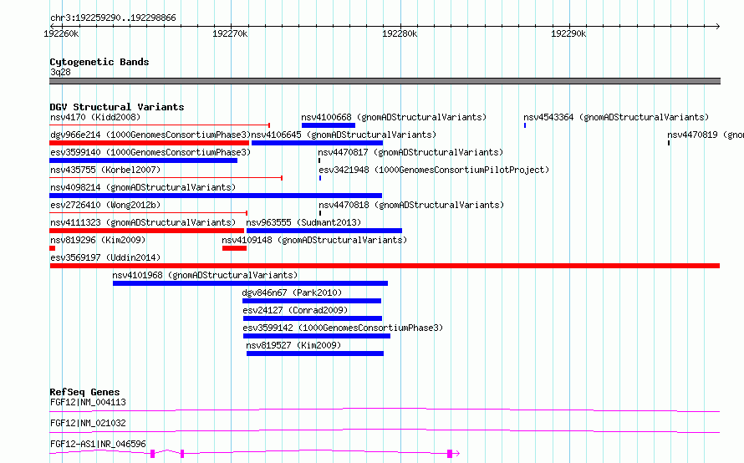Click the full-width red esv3569197 (Uddin2014) bar
The height and width of the screenshot is (463, 744).
pos(385,266)
